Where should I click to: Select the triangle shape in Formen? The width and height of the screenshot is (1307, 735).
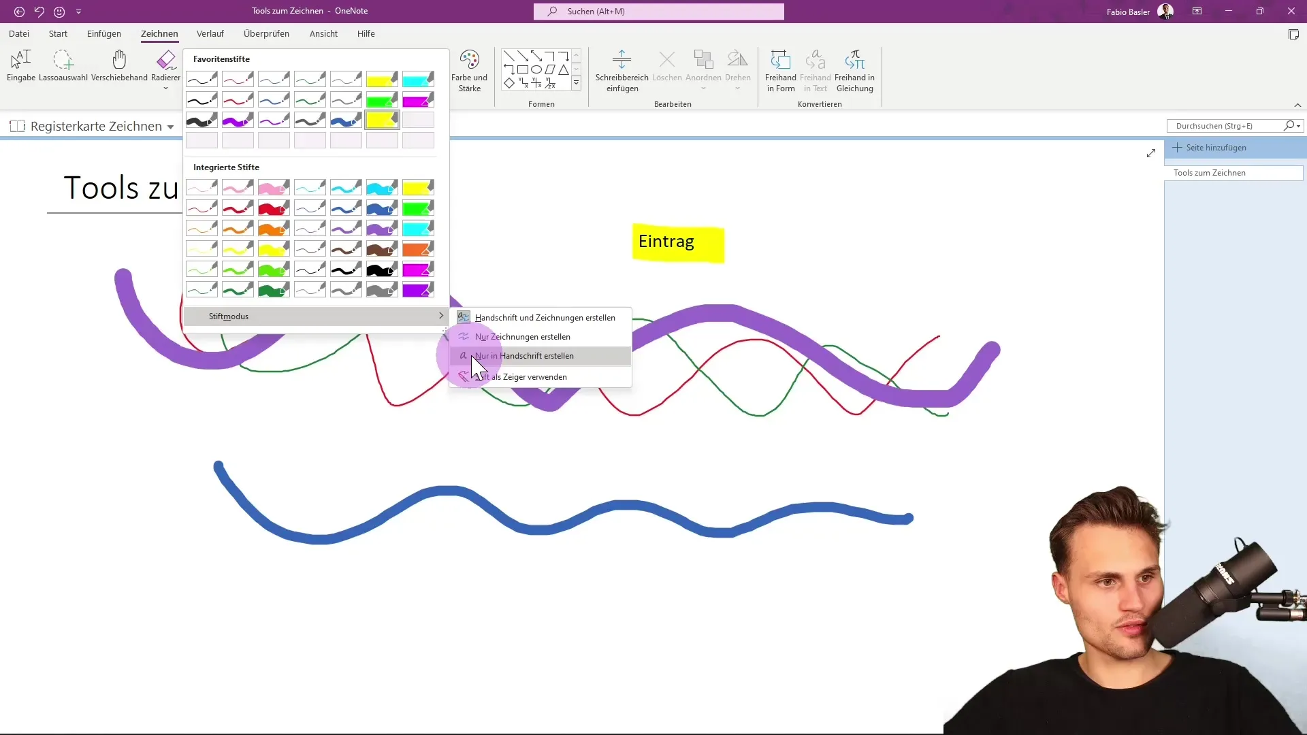(x=564, y=69)
